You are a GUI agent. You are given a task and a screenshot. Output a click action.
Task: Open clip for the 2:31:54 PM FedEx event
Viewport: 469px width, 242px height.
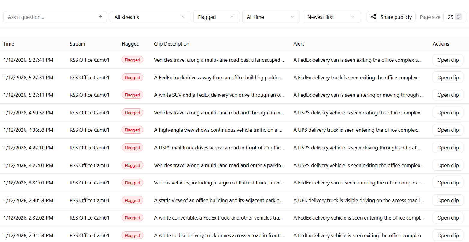[x=448, y=235]
